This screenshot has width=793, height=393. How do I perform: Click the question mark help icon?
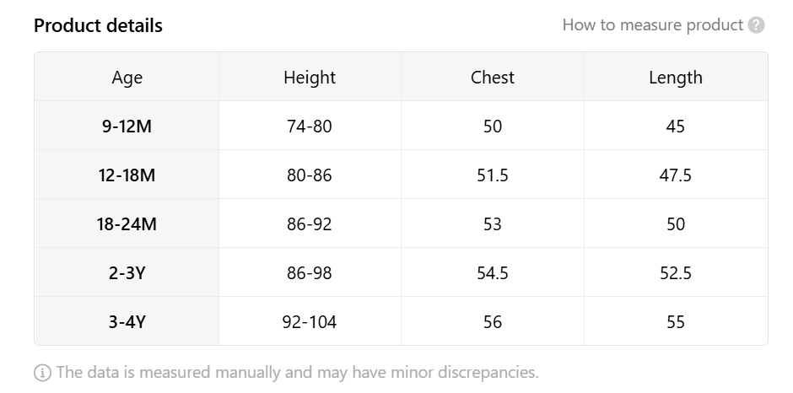tap(756, 24)
